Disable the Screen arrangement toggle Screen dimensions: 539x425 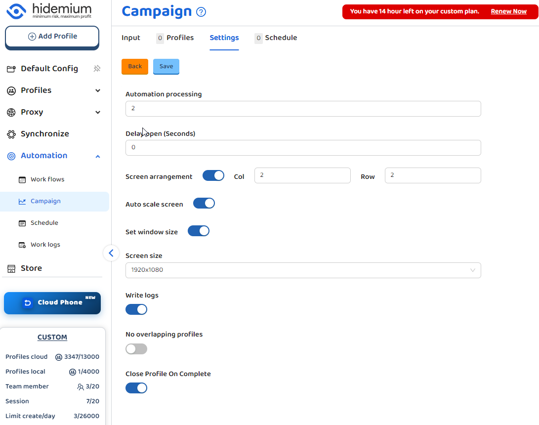(x=213, y=176)
